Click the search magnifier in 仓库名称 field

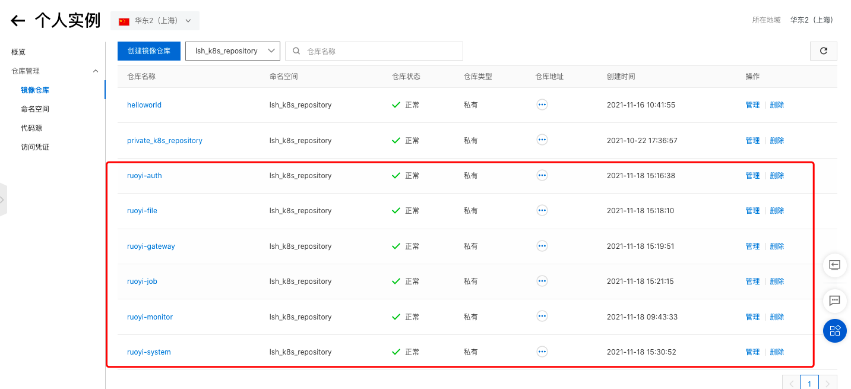pyautogui.click(x=296, y=51)
